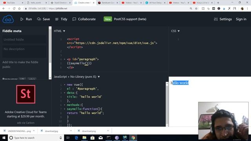Open File Explorer from taskbar
Image resolution: width=251 pixels, height=141 pixels.
point(84,137)
